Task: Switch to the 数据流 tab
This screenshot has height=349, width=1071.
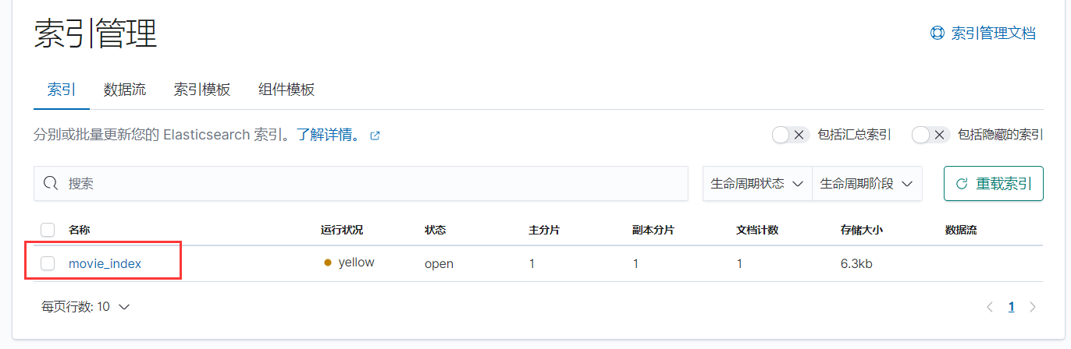Action: (125, 90)
